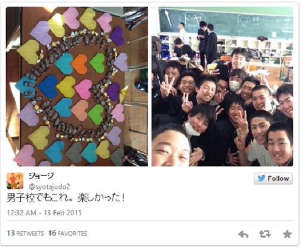Click the word Follow on the button
The image size is (301, 247).
pyautogui.click(x=278, y=178)
